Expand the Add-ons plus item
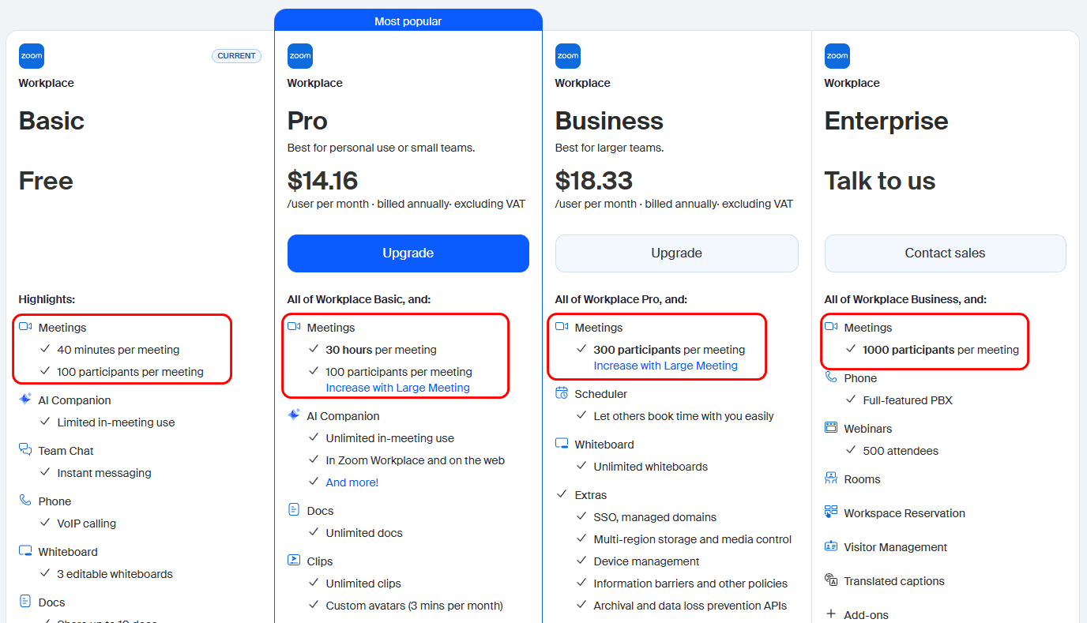This screenshot has width=1087, height=623. pos(831,614)
